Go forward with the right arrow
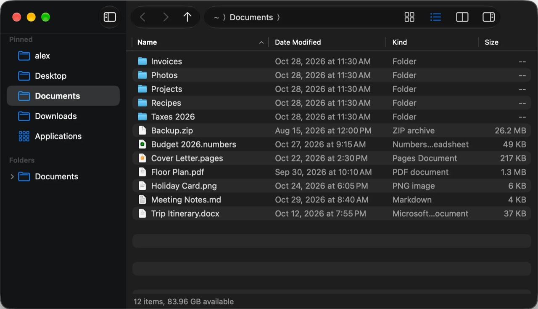Image resolution: width=538 pixels, height=309 pixels. click(x=166, y=17)
